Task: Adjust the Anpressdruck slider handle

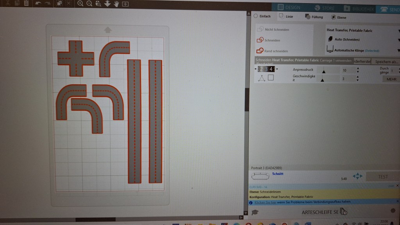Action: point(323,71)
